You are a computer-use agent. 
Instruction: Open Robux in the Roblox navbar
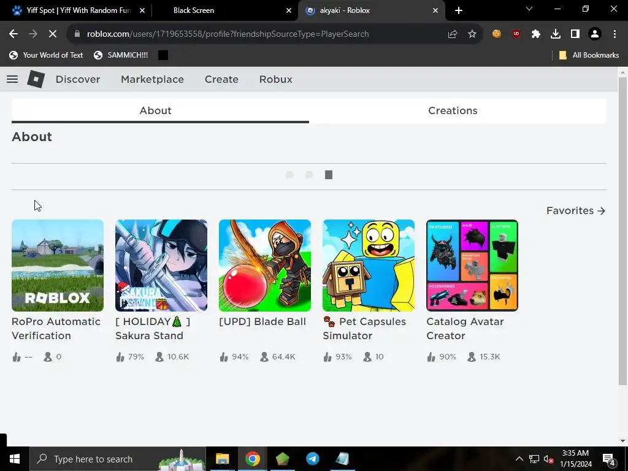pyautogui.click(x=275, y=79)
